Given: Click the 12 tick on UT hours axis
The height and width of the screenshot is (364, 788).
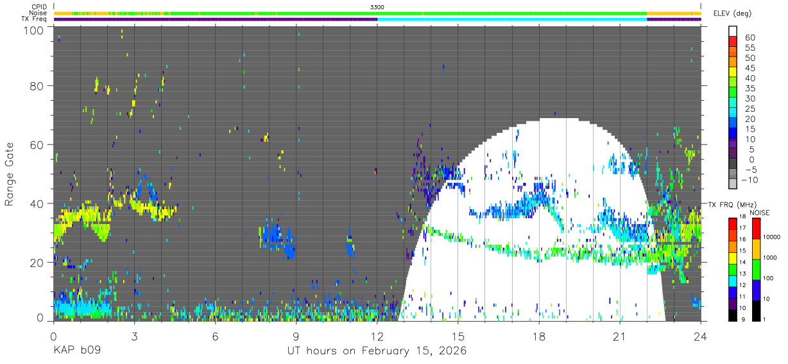Looking at the screenshot, I should click(377, 337).
